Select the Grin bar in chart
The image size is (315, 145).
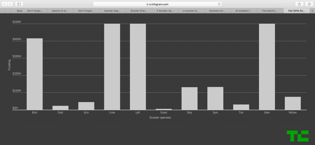[x=86, y=106]
